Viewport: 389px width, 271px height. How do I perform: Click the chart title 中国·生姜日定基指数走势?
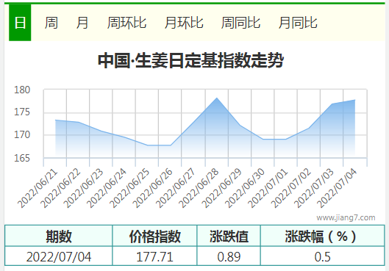pyautogui.click(x=190, y=60)
